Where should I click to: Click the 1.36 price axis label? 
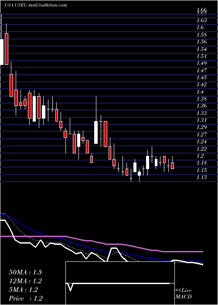(x=201, y=106)
